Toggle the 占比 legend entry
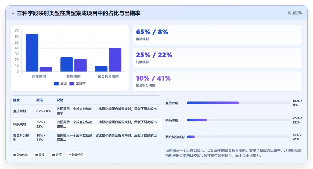 point(60,84)
